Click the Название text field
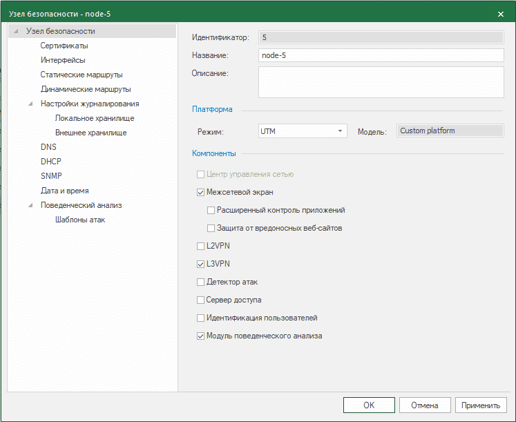 click(381, 55)
